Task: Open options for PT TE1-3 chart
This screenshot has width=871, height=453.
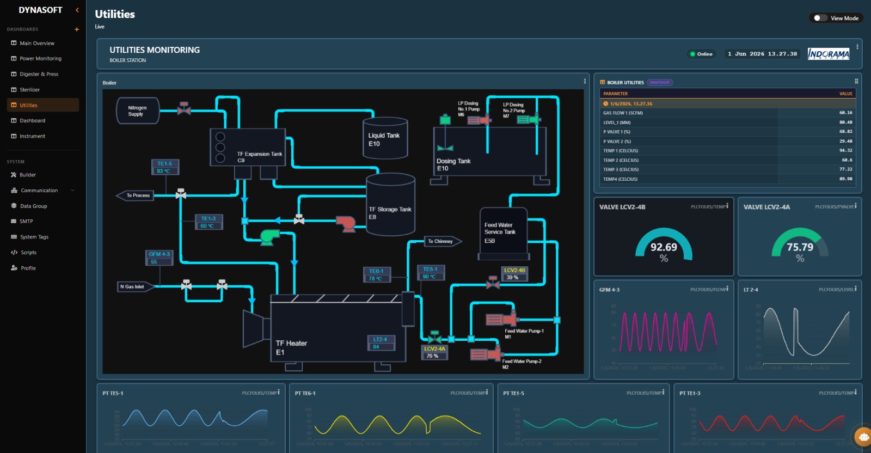Action: 856,392
